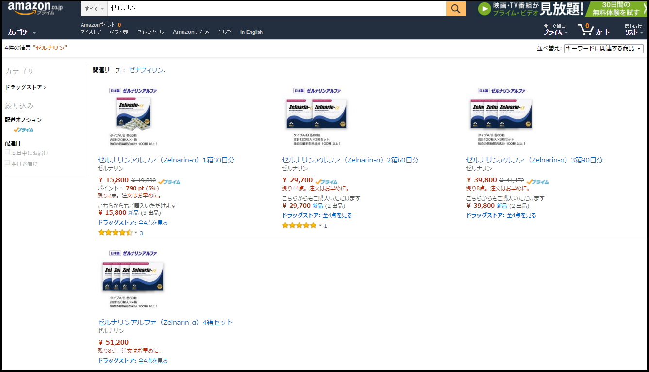Open the four-box product image thumbnail
Viewport: 649px width, 372px height.
133,279
